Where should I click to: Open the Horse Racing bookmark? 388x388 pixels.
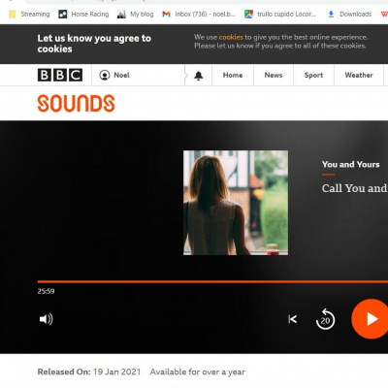tap(83, 15)
